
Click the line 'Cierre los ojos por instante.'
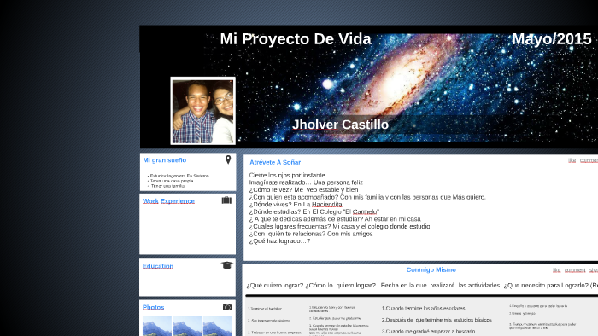288,175
